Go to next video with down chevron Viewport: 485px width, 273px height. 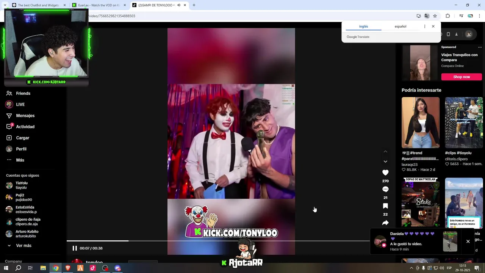(385, 162)
